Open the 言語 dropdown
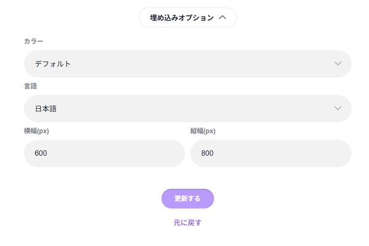Screen dimensions: 369x246 [x=188, y=109]
